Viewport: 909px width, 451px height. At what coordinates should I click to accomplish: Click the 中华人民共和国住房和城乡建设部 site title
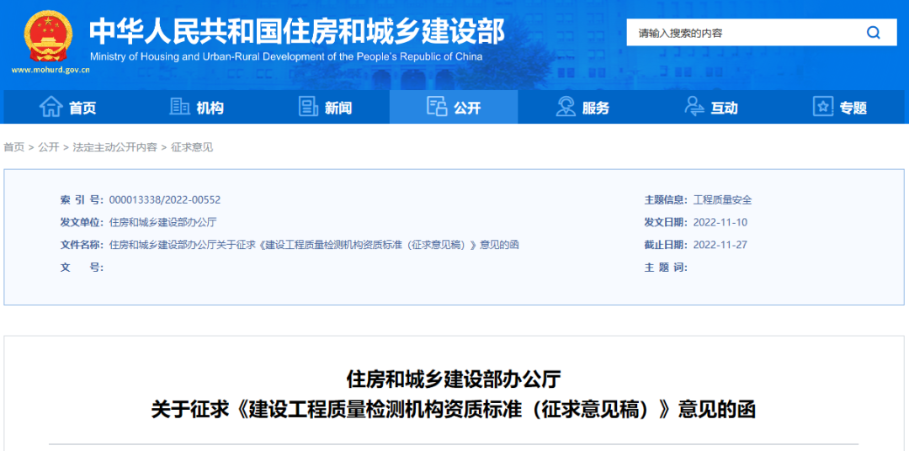click(x=296, y=30)
